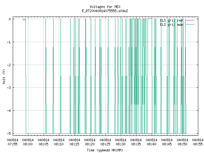This screenshot has width=204, height=153.
Task: Click the 08:25 time tick label
Action: [105, 144]
